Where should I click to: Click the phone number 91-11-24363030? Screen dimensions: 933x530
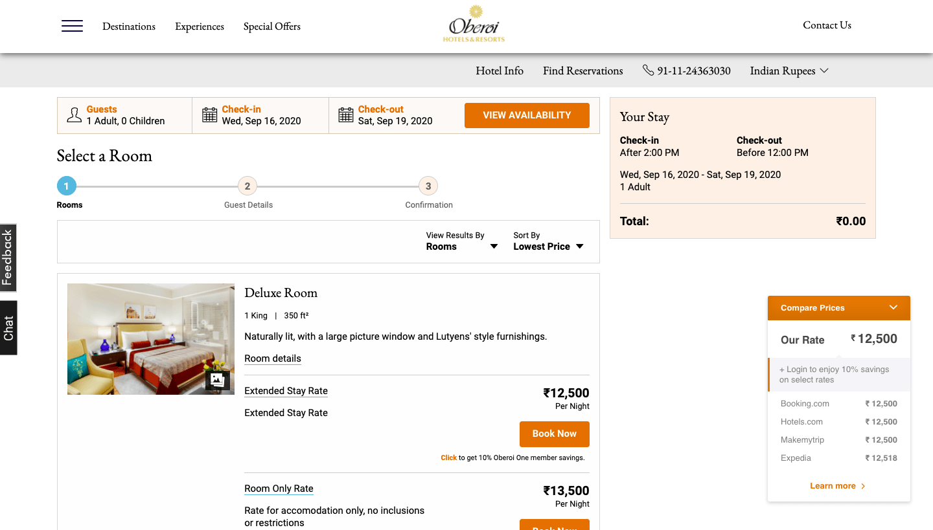[694, 71]
